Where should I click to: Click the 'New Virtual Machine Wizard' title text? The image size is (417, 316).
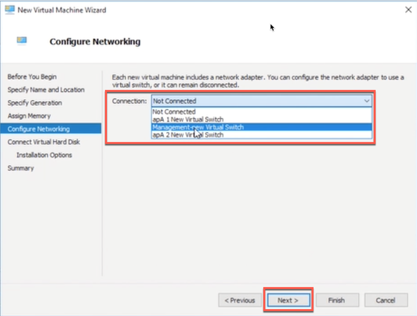62,10
